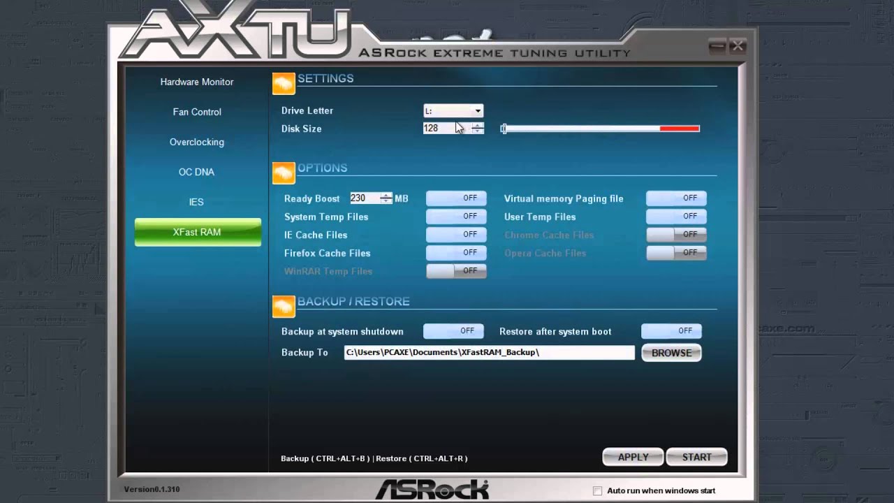Viewport: 894px width, 503px height.
Task: Click the red end of size slider
Action: coord(680,129)
